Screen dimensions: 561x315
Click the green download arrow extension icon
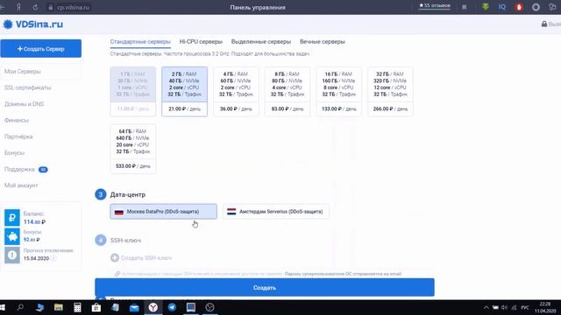(x=485, y=7)
